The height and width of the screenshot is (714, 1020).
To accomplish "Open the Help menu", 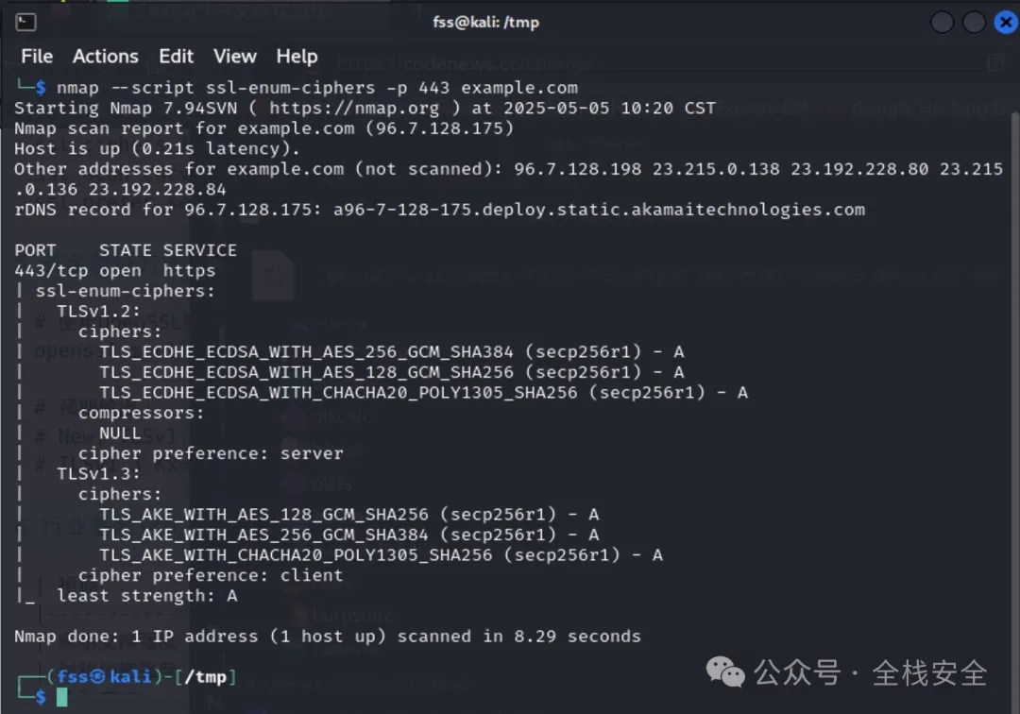I will 297,57.
